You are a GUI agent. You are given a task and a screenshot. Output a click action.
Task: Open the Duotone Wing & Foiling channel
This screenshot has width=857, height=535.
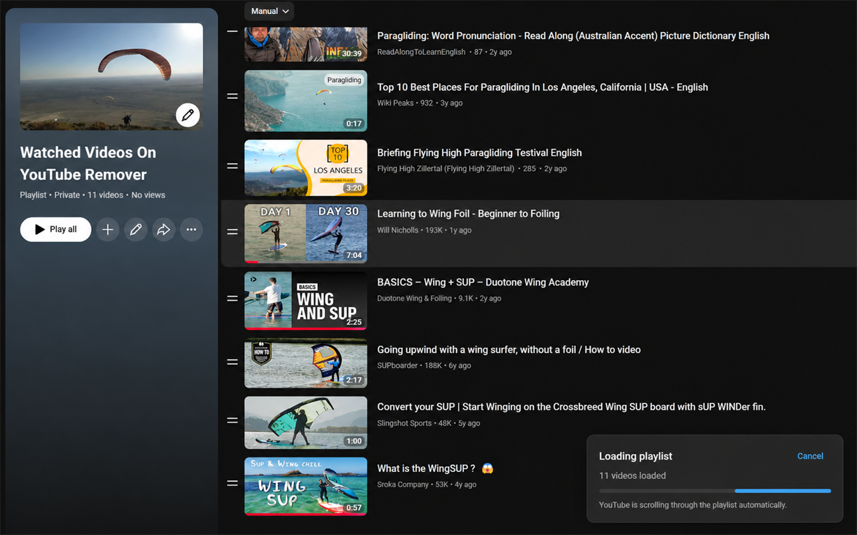(414, 298)
